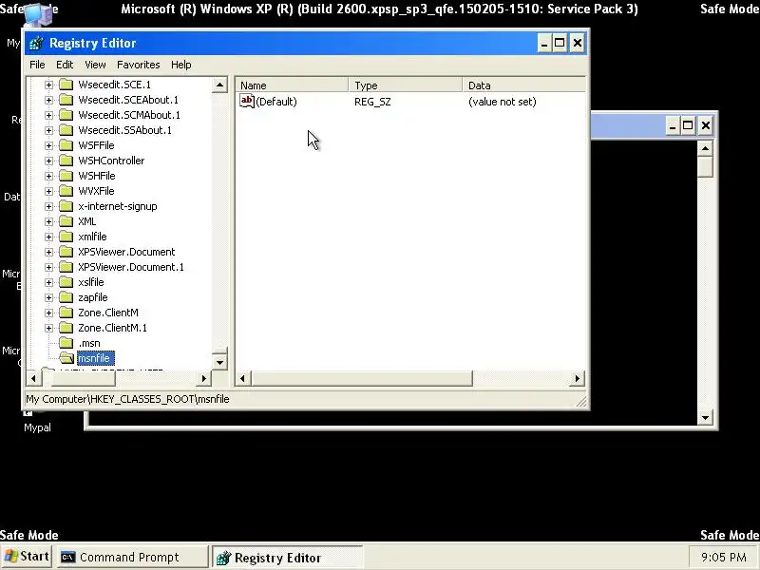
Task: Open the File menu
Action: [37, 65]
